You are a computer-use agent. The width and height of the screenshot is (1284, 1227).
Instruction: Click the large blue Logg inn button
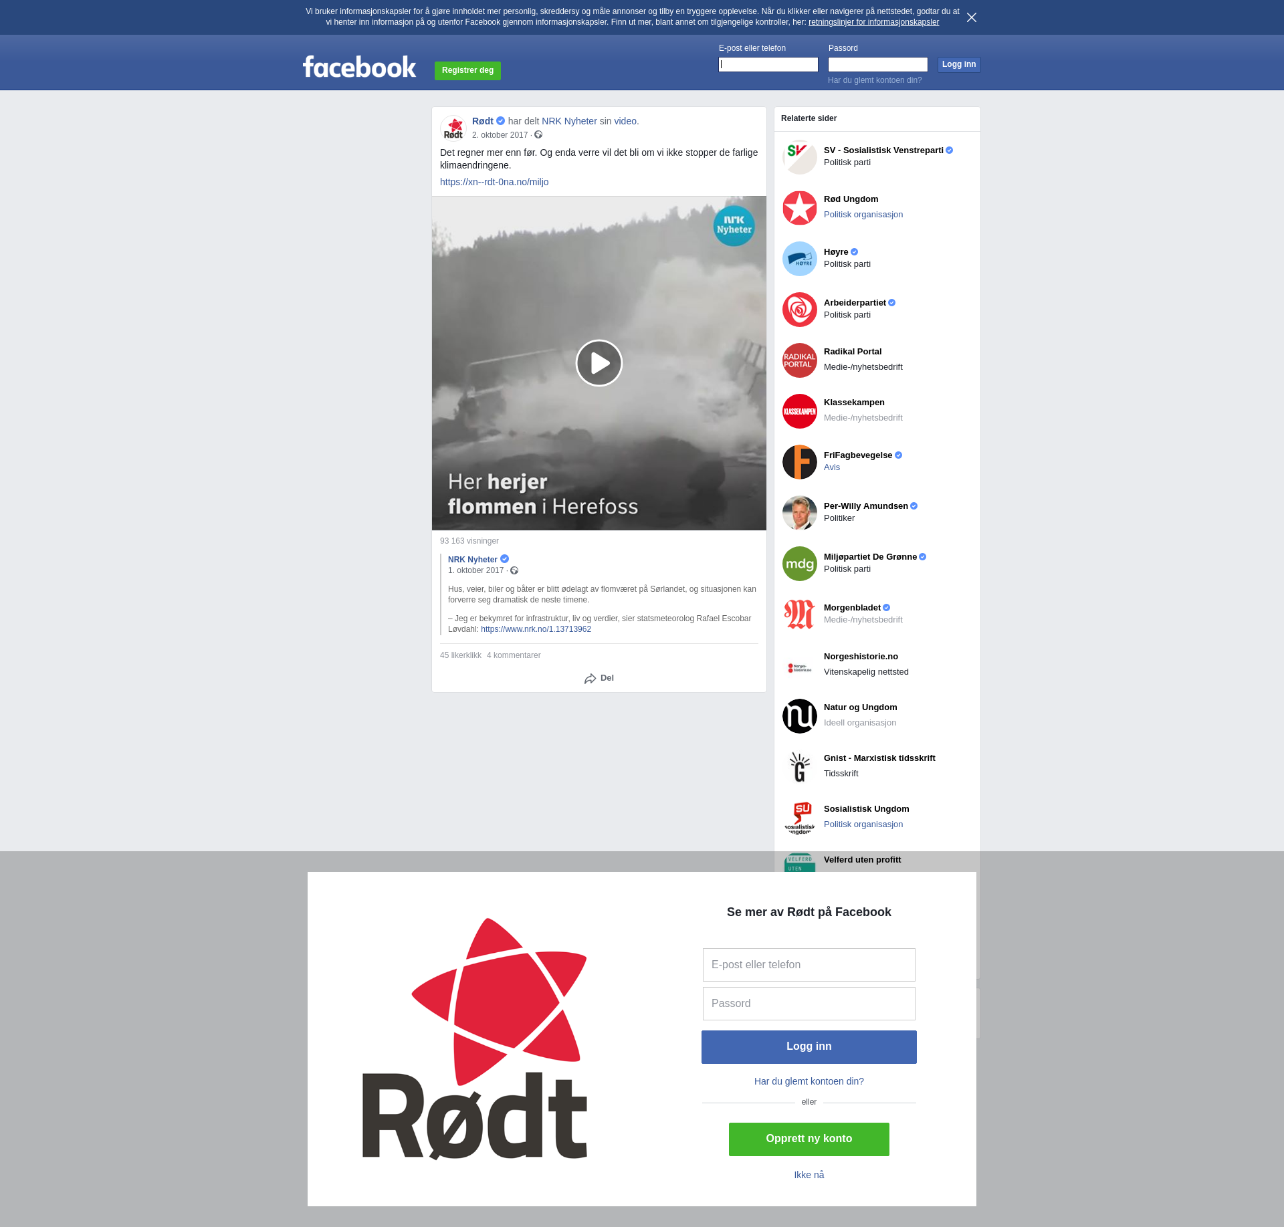click(x=809, y=1046)
